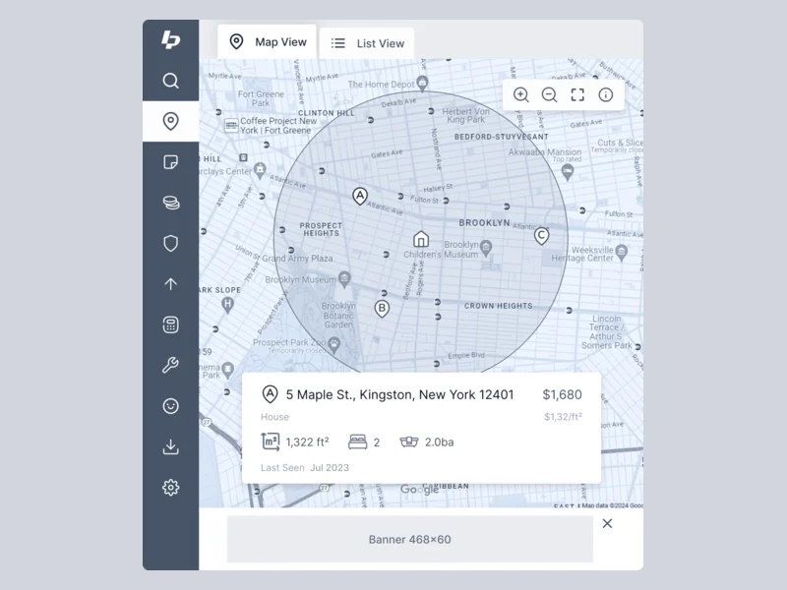Click the 1,322 ft² area value

click(307, 442)
